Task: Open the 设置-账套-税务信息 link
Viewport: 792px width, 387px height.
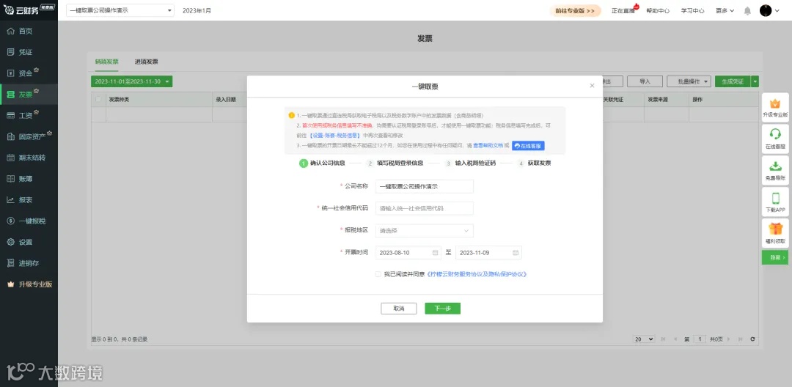Action: pos(335,135)
